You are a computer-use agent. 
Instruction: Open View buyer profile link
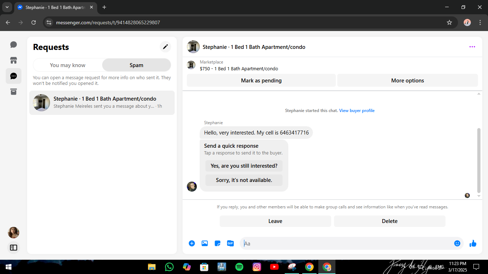[357, 111]
